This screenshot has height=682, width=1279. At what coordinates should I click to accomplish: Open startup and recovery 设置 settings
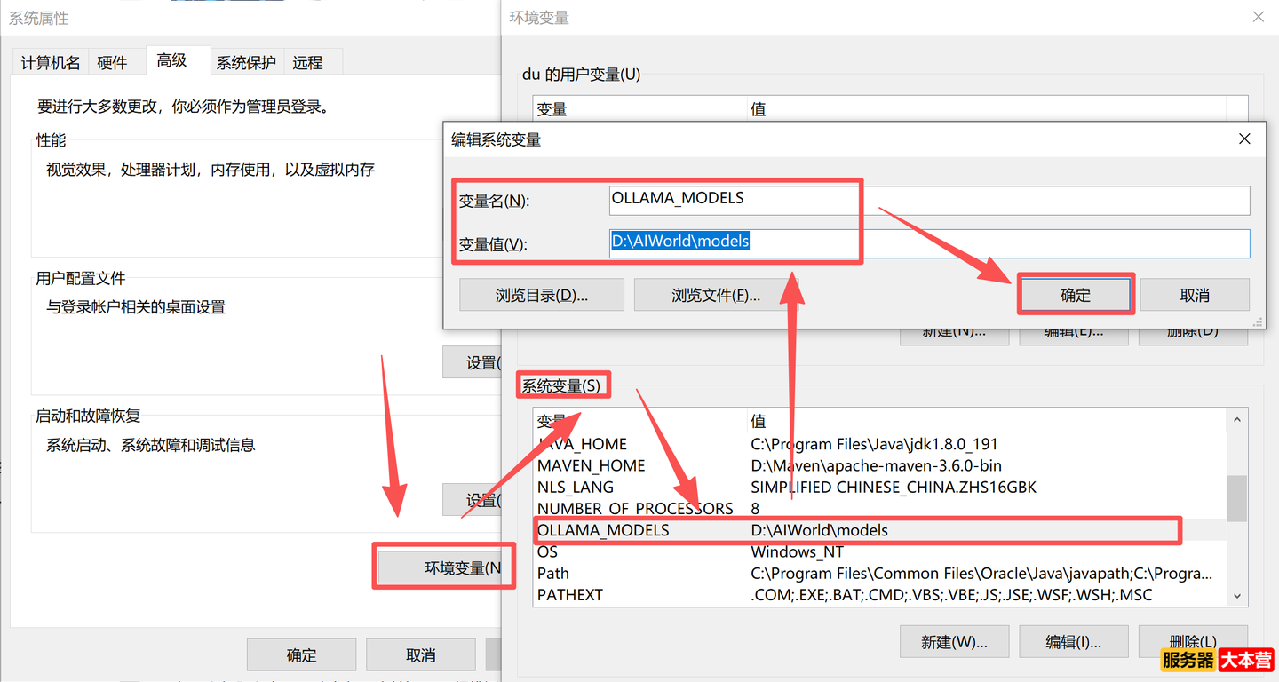(x=473, y=499)
